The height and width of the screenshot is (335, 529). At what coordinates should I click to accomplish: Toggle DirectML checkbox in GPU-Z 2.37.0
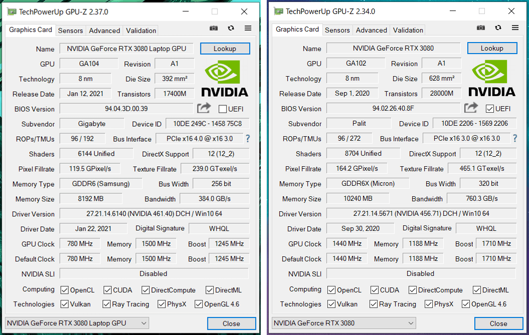click(x=210, y=290)
